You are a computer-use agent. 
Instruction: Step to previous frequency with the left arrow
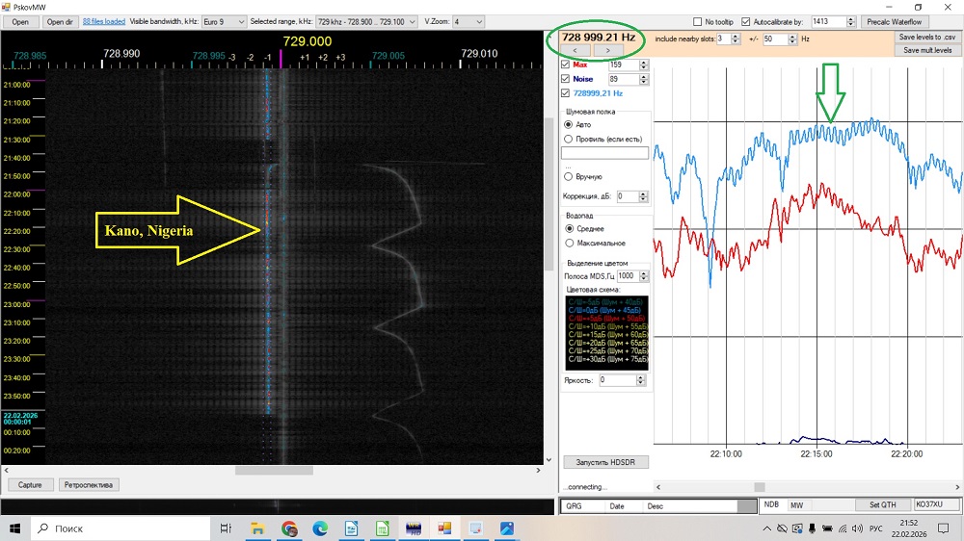pos(575,50)
